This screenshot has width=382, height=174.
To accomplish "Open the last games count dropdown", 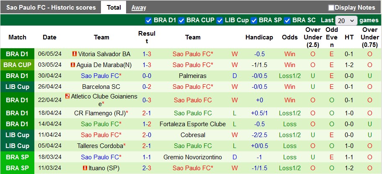I will [x=346, y=20].
